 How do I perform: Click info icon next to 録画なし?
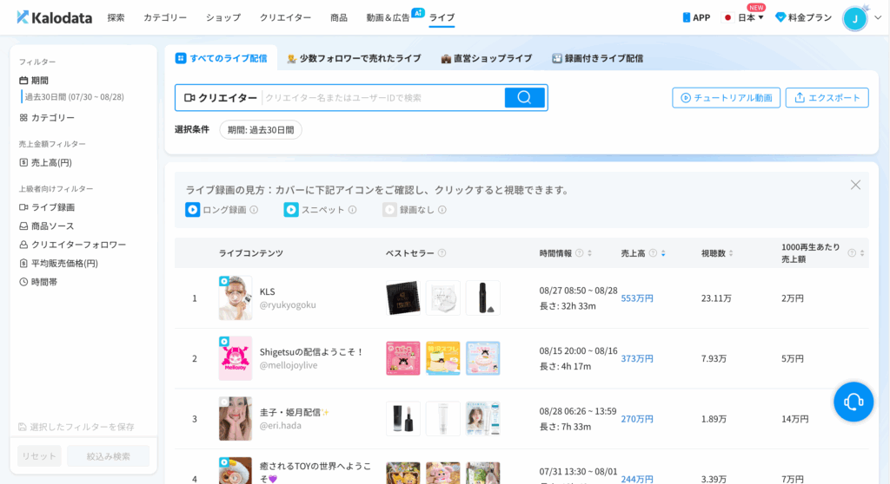[442, 210]
